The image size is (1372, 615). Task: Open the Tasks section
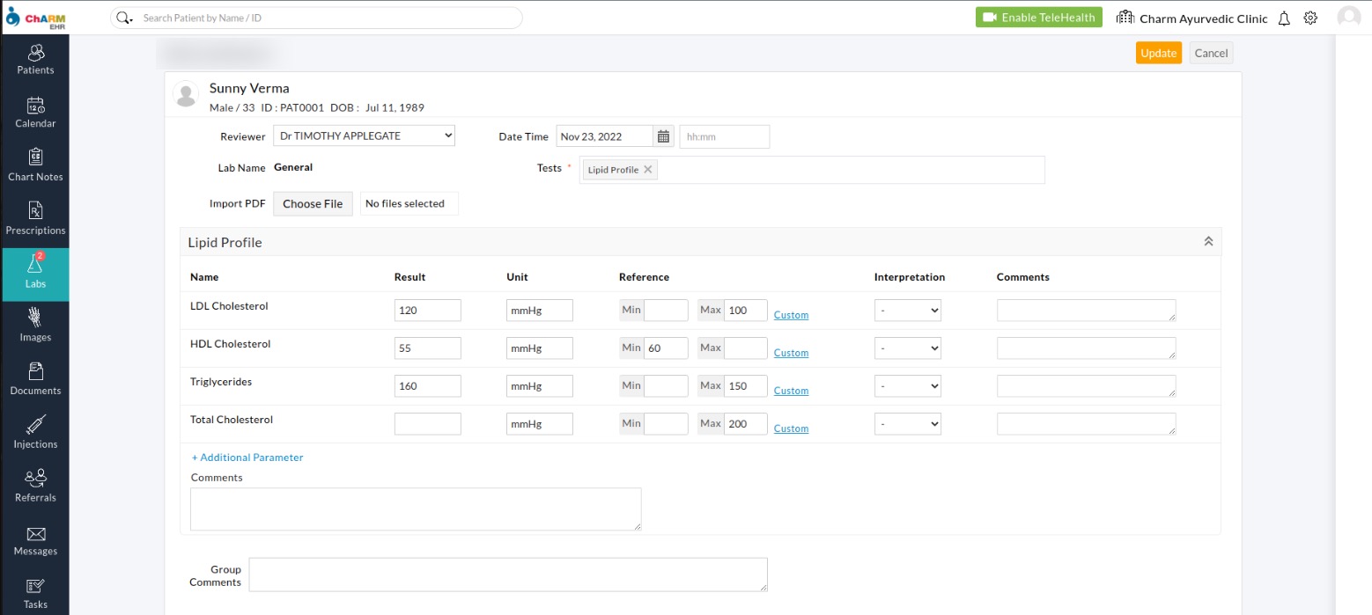(x=35, y=593)
